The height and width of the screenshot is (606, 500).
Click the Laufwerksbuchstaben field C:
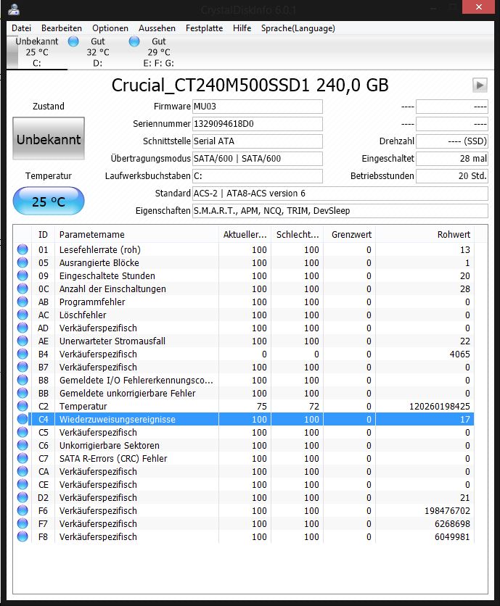coord(258,176)
